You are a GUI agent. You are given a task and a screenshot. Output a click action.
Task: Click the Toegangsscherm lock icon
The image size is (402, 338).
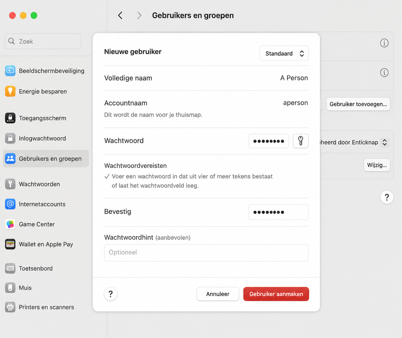click(10, 118)
